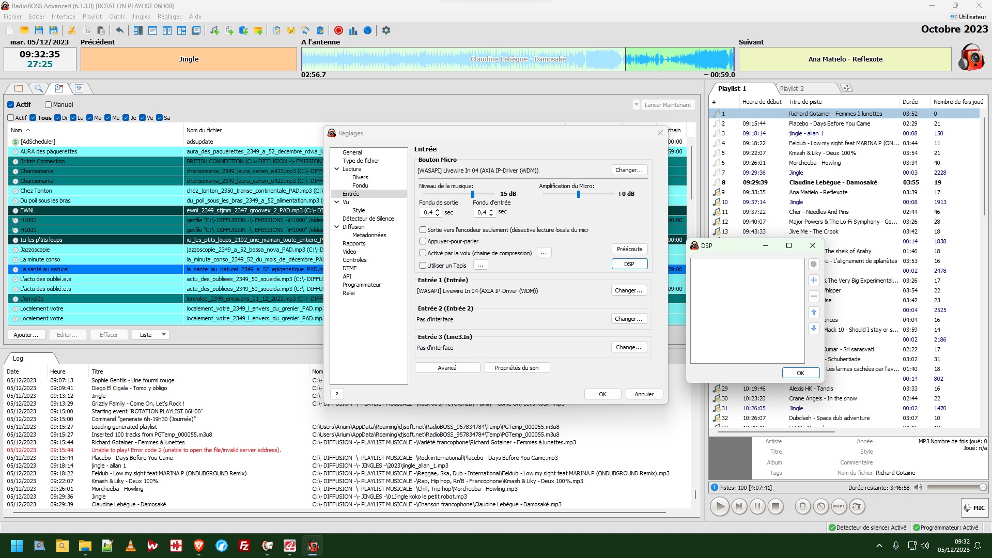Click the blue globe broadcast icon

[x=367, y=30]
